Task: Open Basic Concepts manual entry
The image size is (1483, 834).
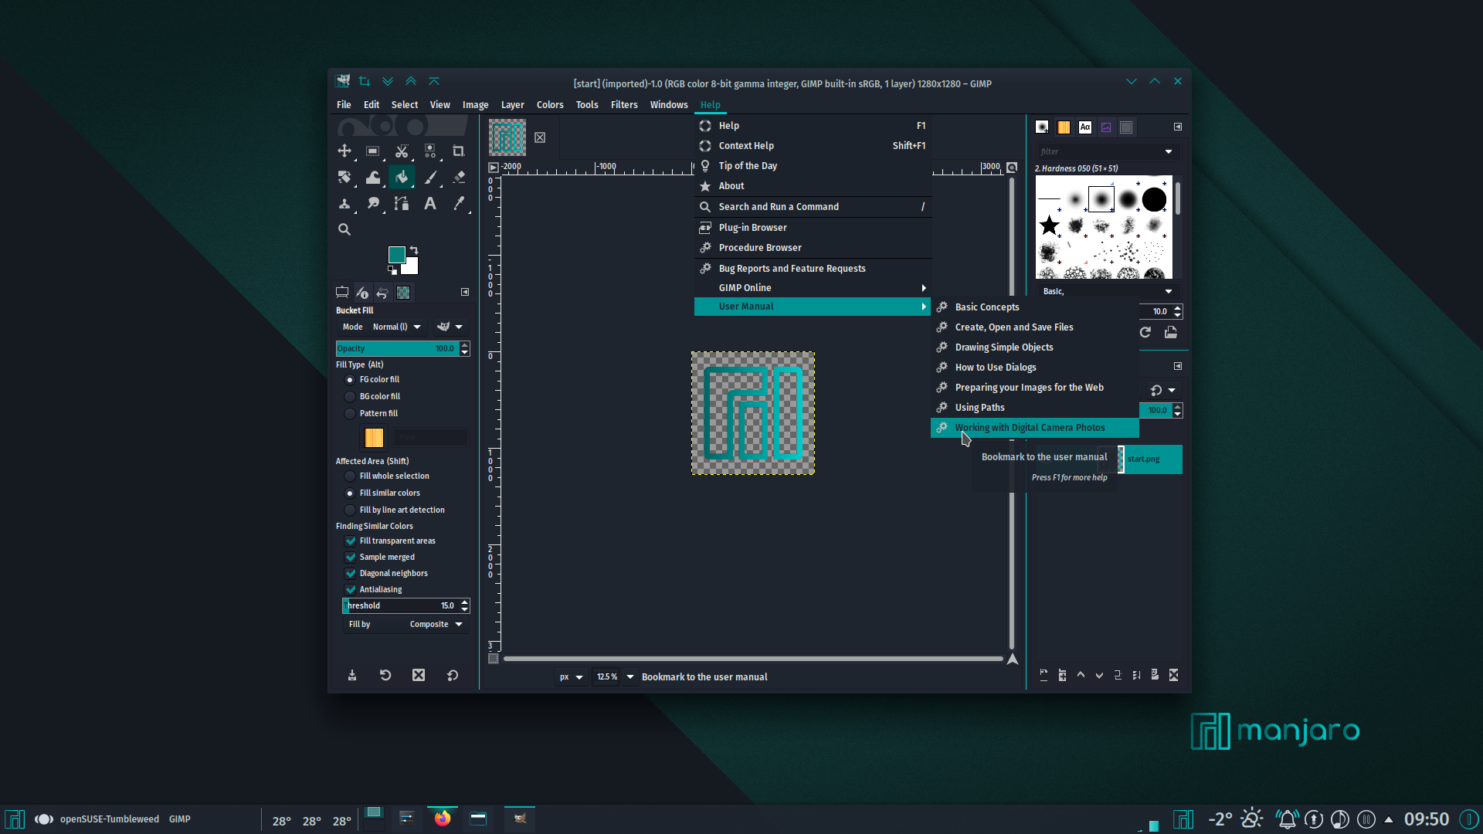Action: pos(1035,307)
